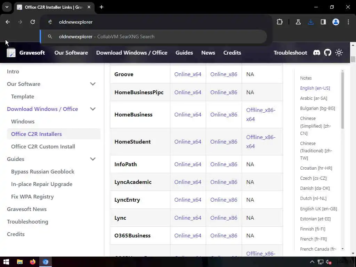Collapse Download Windows / Office sidebar chevron
356x267 pixels.
click(x=92, y=109)
